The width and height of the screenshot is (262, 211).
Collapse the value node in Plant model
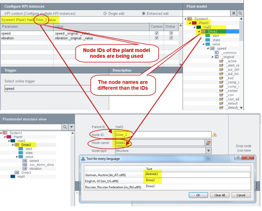(x=203, y=44)
